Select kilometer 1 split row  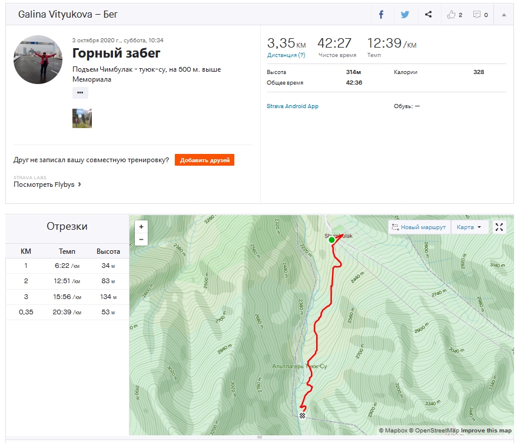[67, 266]
